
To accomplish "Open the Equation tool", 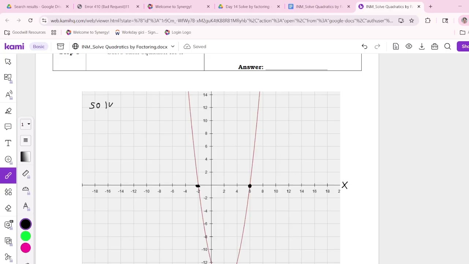I will coord(8,159).
